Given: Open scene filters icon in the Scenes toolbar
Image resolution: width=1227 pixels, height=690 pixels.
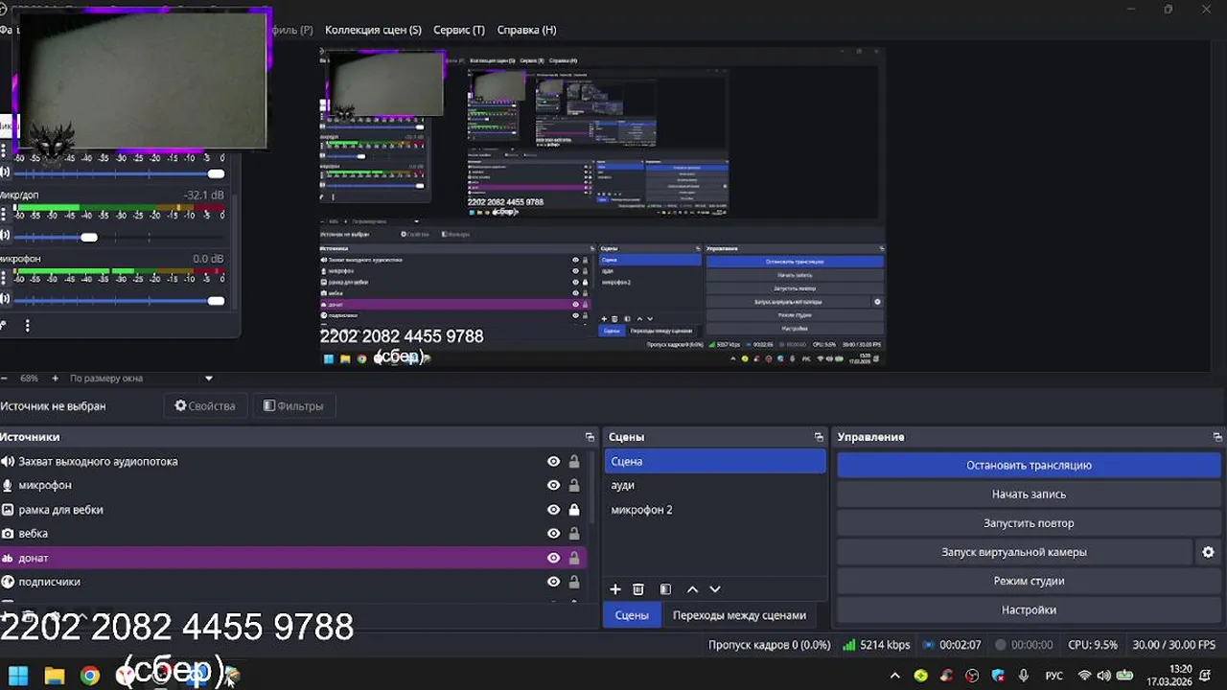Looking at the screenshot, I should pos(665,589).
